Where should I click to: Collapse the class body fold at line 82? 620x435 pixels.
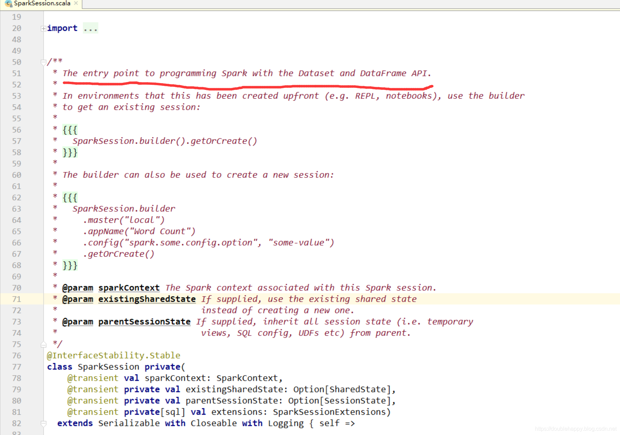point(44,423)
